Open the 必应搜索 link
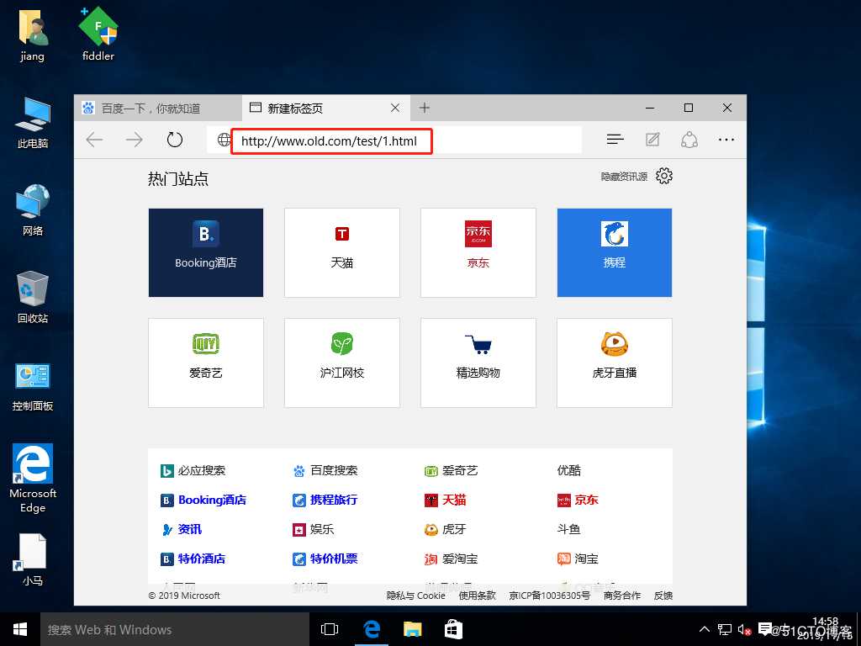The height and width of the screenshot is (646, 861). [x=193, y=471]
